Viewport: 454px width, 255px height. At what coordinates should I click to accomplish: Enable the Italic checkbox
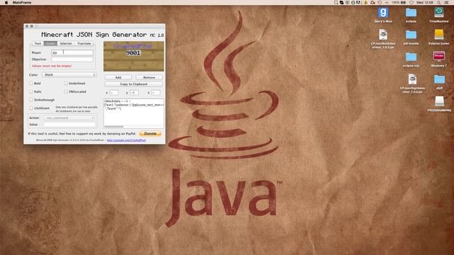click(x=31, y=91)
